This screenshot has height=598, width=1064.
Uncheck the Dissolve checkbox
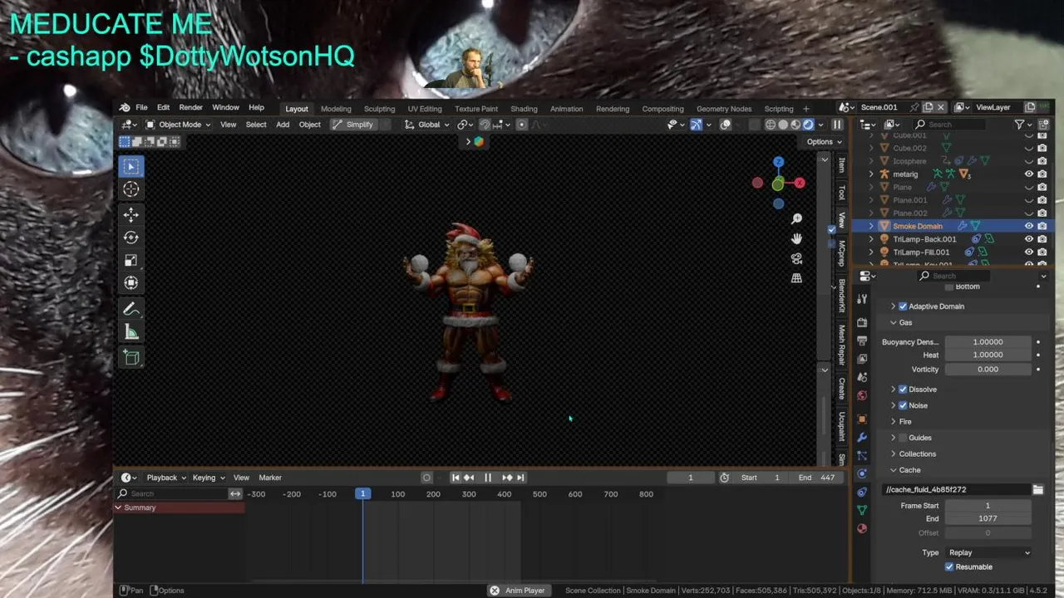[x=903, y=390]
